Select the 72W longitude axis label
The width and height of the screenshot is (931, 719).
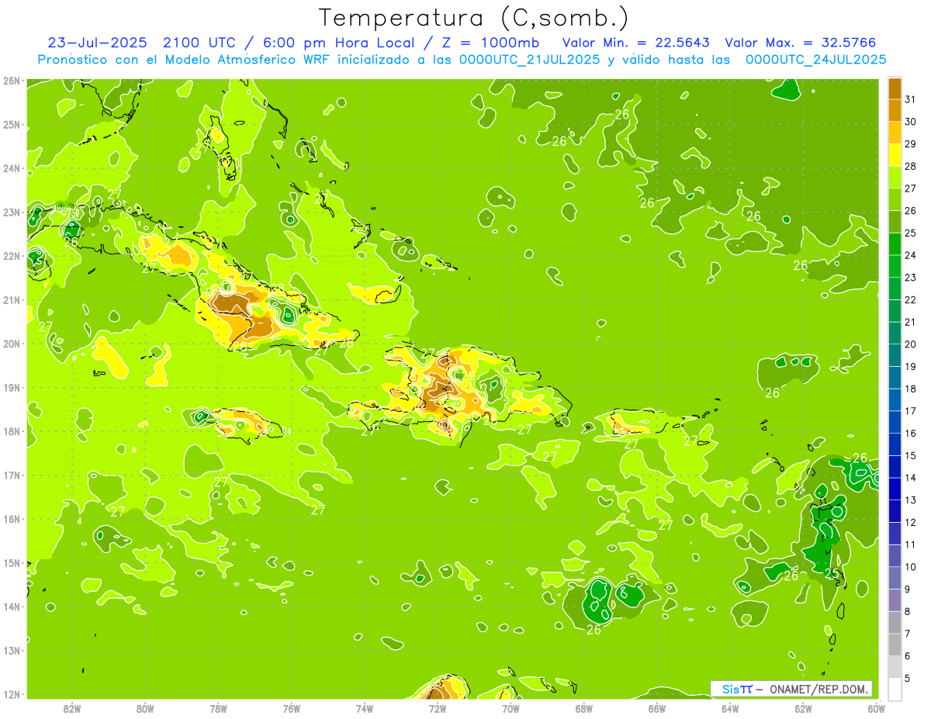pyautogui.click(x=438, y=708)
